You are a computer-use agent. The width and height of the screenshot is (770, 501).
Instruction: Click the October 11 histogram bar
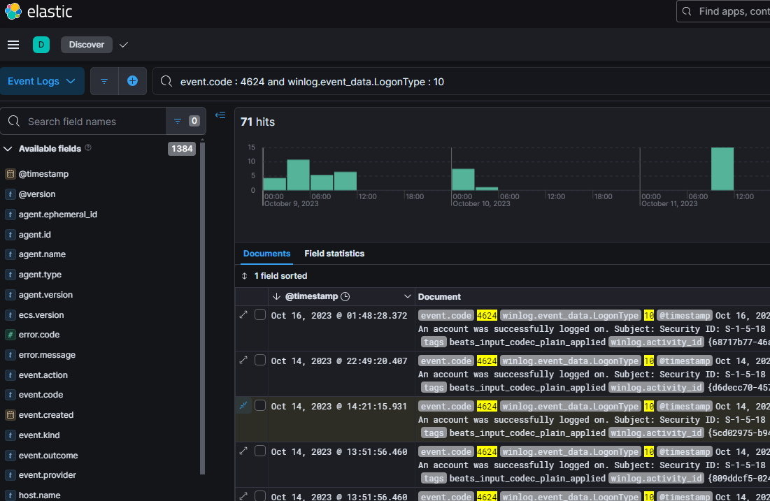pos(722,169)
